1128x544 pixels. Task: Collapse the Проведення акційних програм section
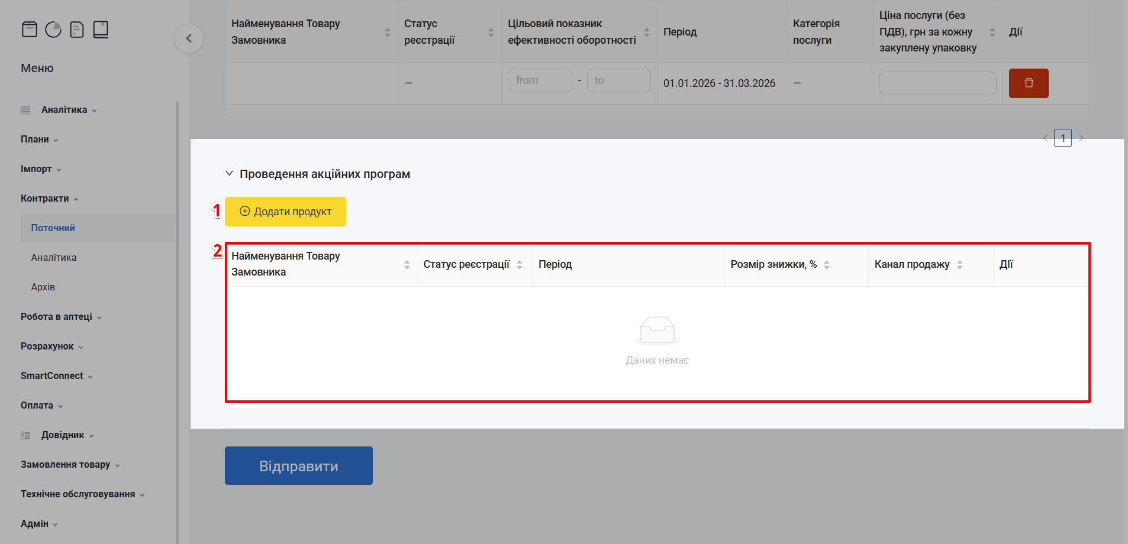click(x=229, y=174)
